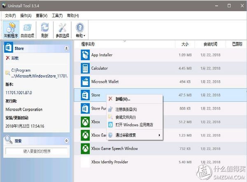Expand the 通过谷歌搜索 submenu

tap(135, 135)
